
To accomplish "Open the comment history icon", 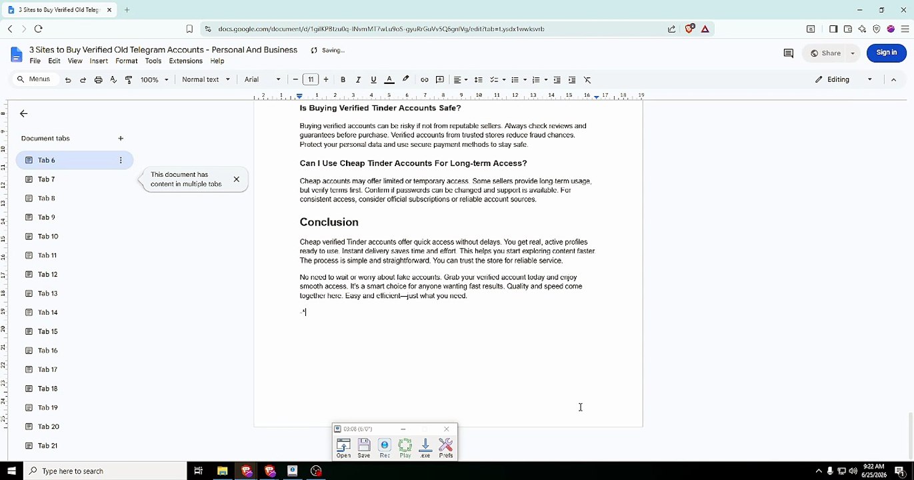I will pyautogui.click(x=788, y=53).
